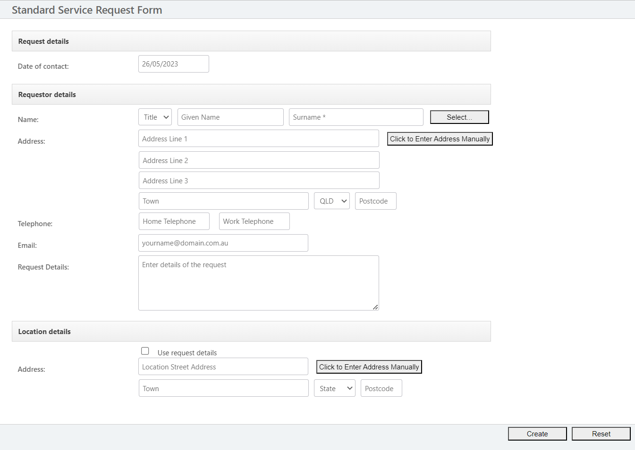Click the Request Details text area

pyautogui.click(x=258, y=283)
